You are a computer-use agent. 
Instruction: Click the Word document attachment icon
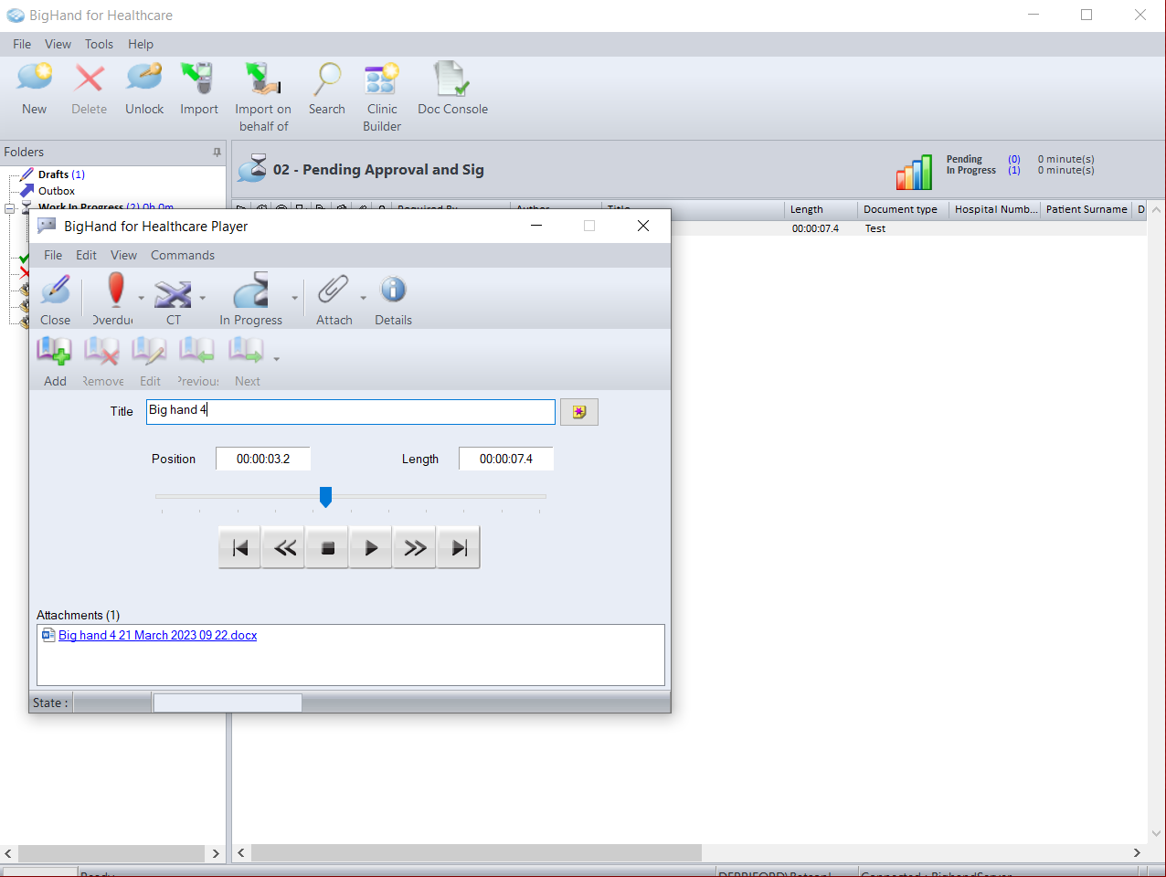[x=48, y=635]
